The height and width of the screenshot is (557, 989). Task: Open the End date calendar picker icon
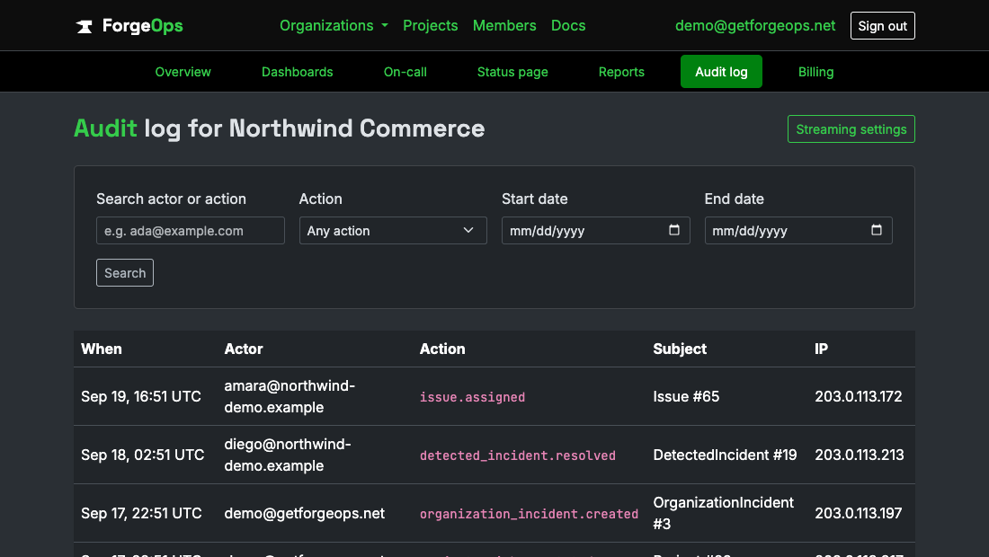[877, 230]
